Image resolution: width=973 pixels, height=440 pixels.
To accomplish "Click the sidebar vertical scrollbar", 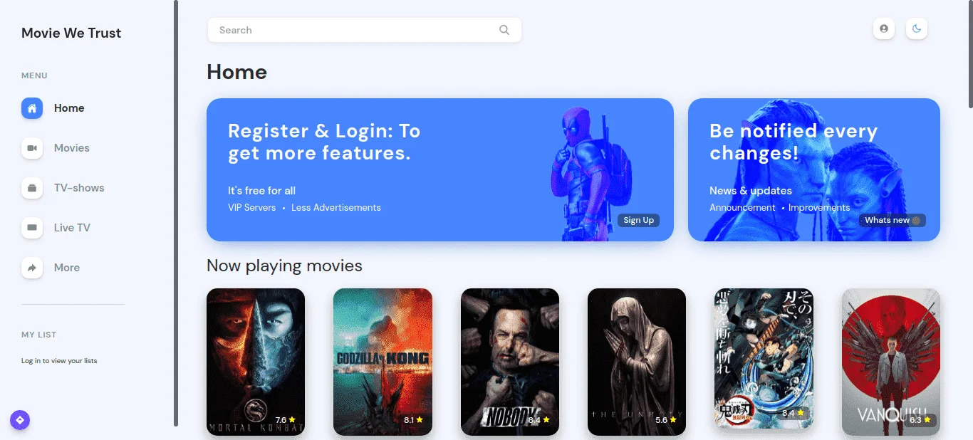I will pyautogui.click(x=176, y=214).
